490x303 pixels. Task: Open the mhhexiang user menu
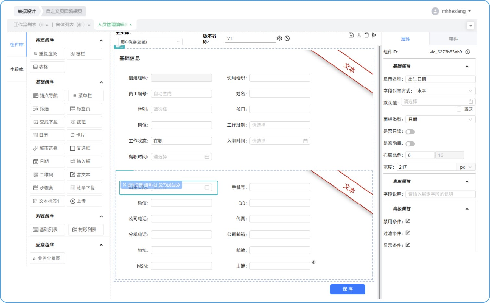[x=451, y=11]
